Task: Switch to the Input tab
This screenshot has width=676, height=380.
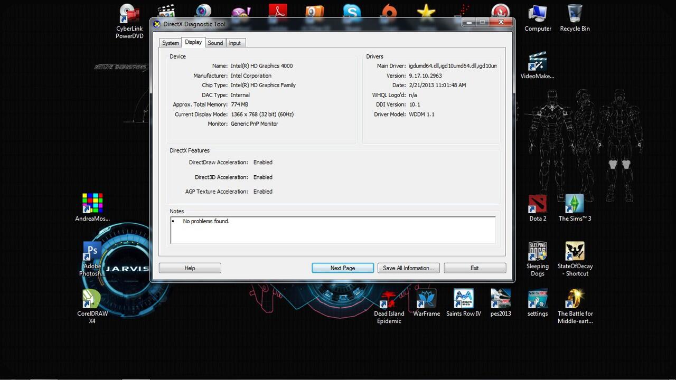Action: point(235,43)
